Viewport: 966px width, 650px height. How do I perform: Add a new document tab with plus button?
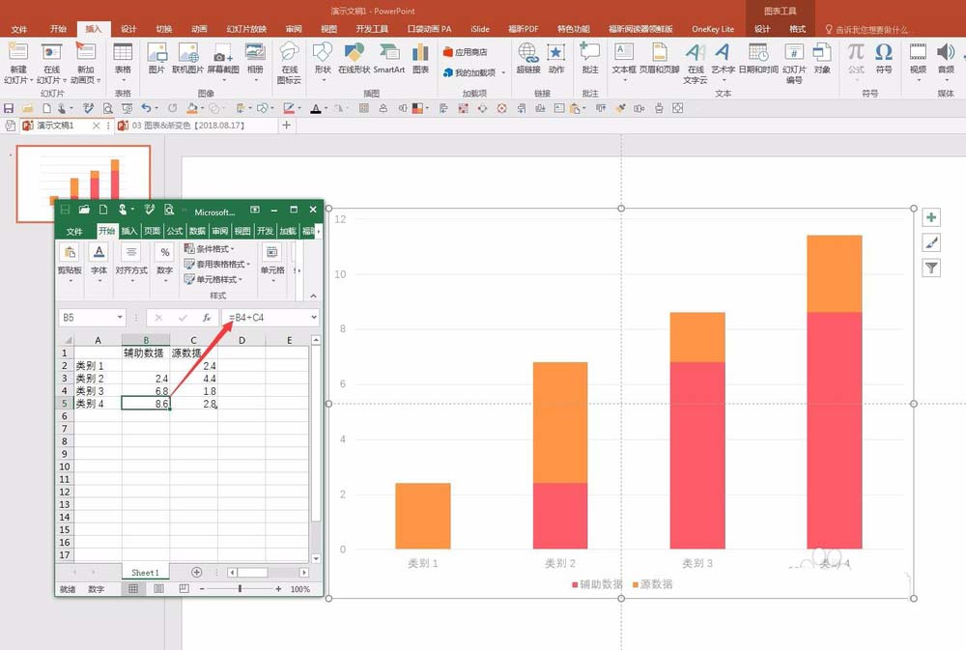coord(287,125)
